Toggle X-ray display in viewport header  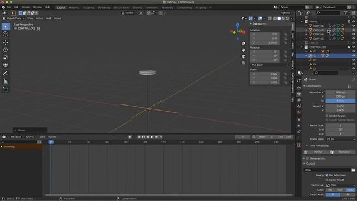[269, 18]
